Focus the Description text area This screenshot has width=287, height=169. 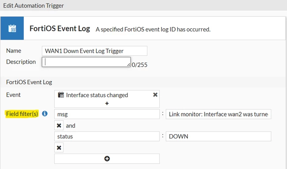86,62
